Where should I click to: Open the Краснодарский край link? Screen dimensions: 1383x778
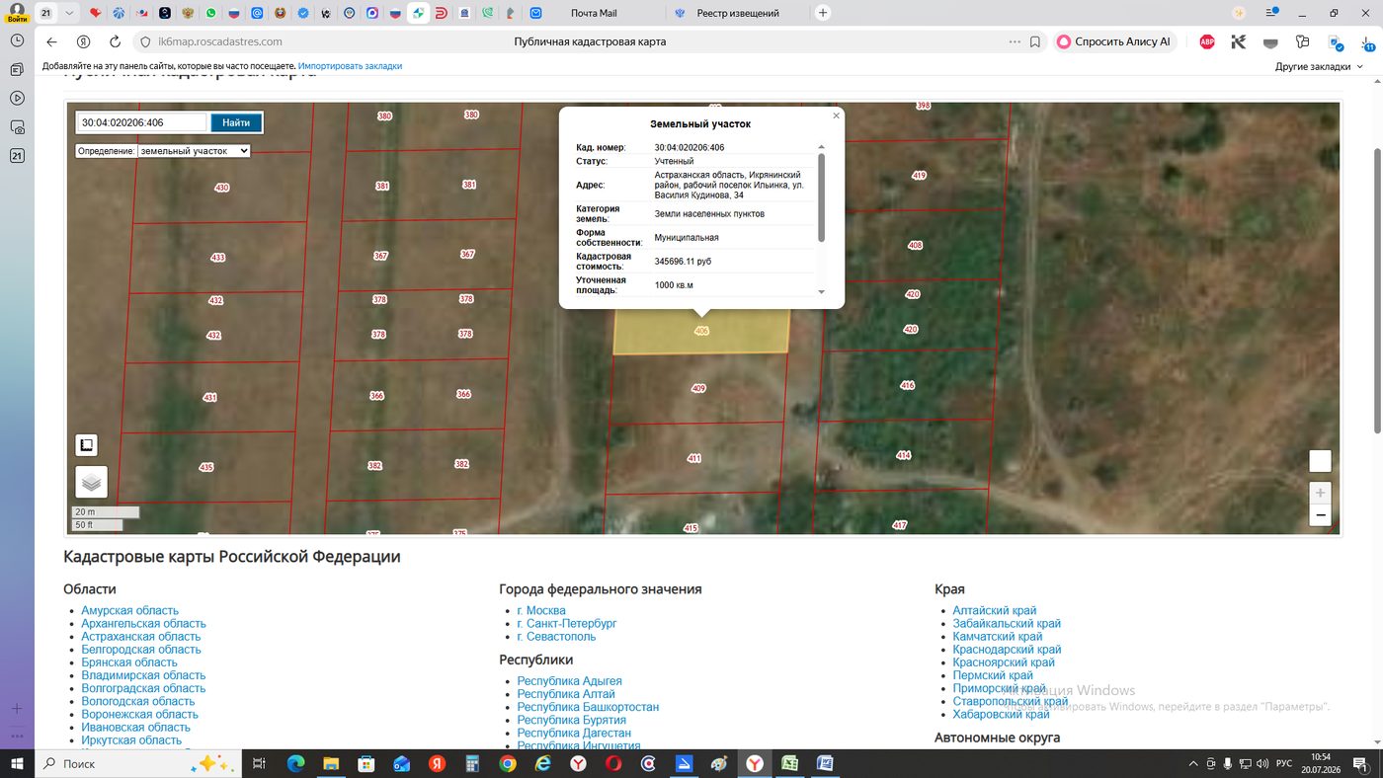[x=1007, y=650]
